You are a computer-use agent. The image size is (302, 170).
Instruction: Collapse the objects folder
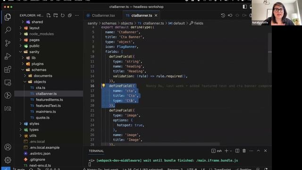[x=40, y=82]
